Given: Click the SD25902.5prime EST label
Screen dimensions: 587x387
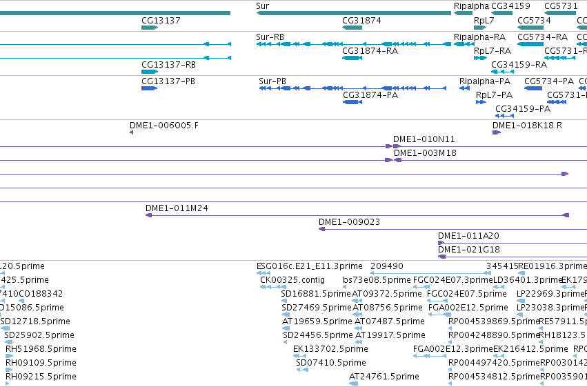Looking at the screenshot, I should 39,335.
